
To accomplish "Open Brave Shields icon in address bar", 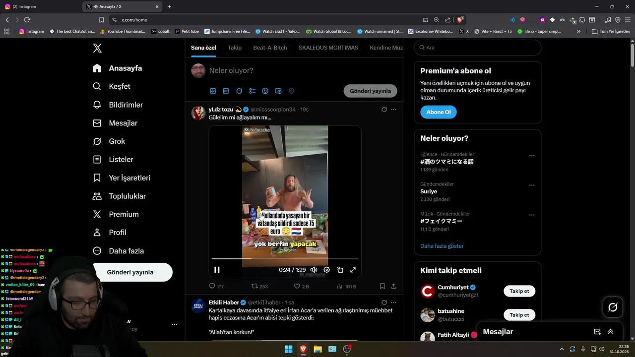I will [460, 20].
